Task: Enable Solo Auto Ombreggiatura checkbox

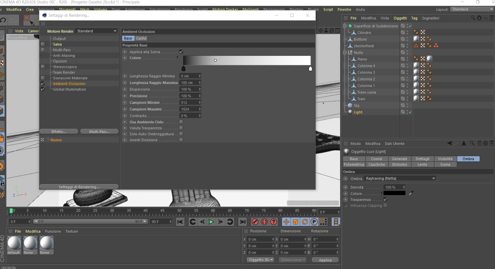Action: tap(181, 134)
